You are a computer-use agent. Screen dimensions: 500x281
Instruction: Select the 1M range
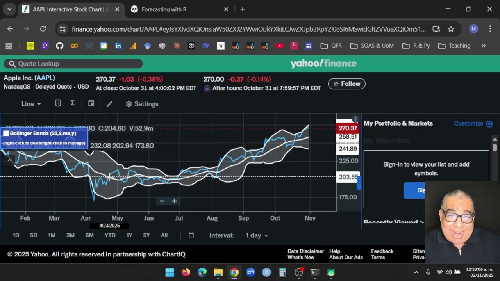[x=52, y=235]
